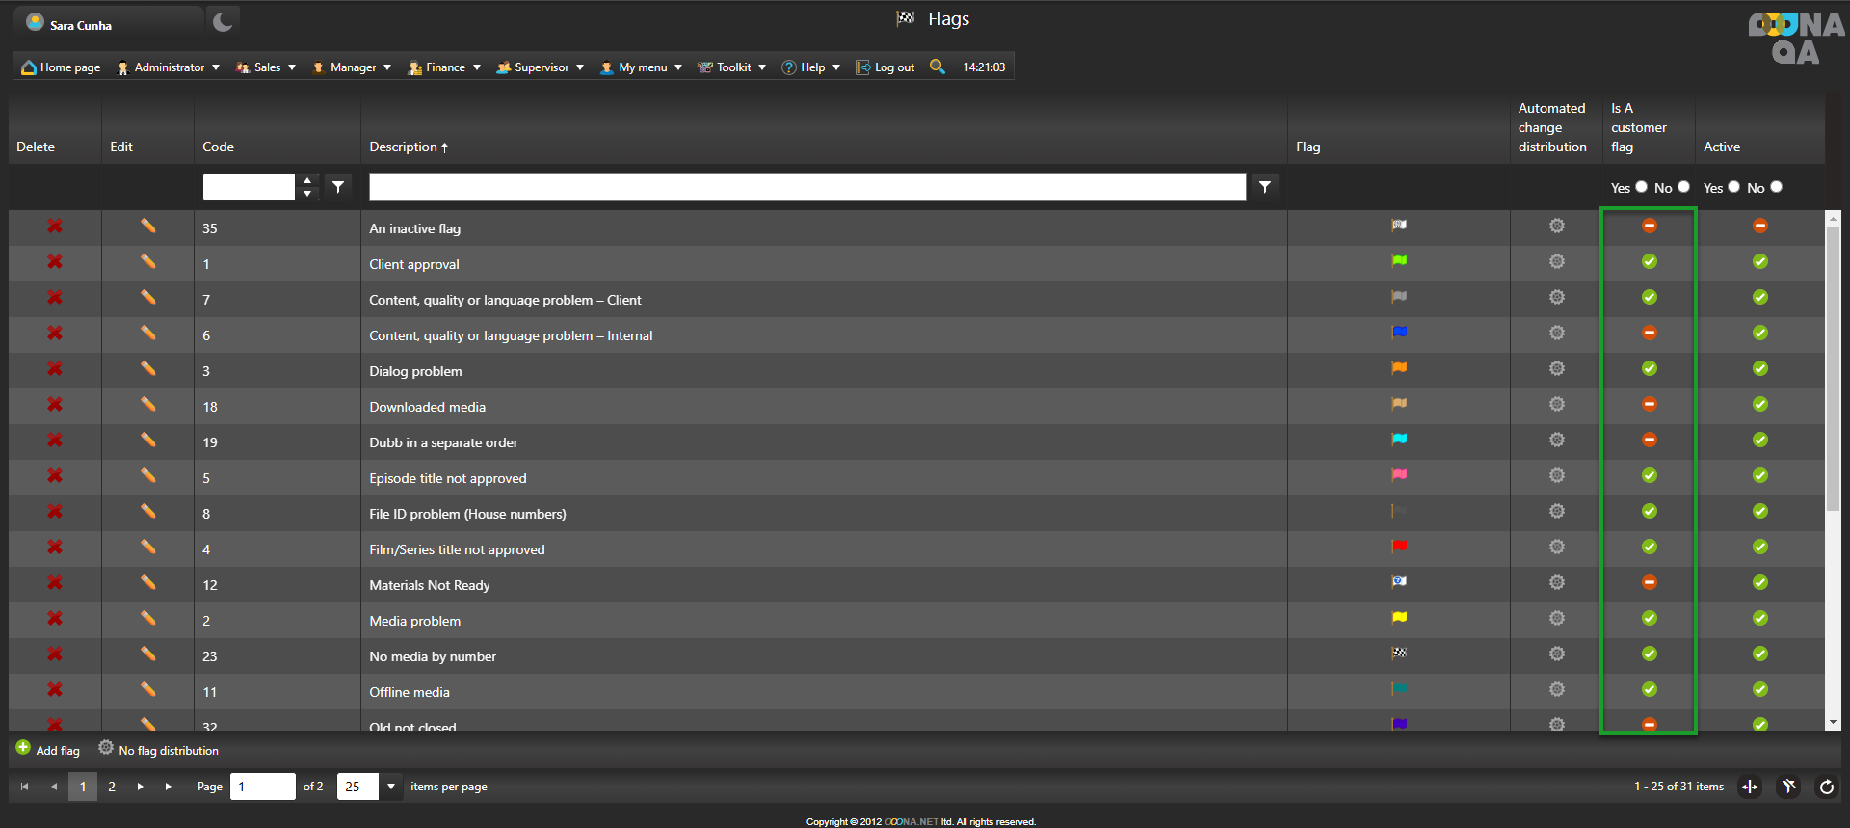Click the Code column filter icon
Image resolution: width=1850 pixels, height=828 pixels.
tap(338, 187)
